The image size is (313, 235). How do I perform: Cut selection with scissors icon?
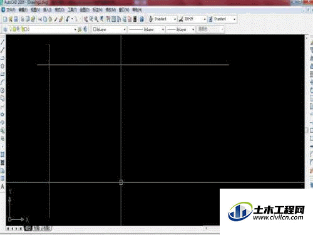(x=39, y=19)
